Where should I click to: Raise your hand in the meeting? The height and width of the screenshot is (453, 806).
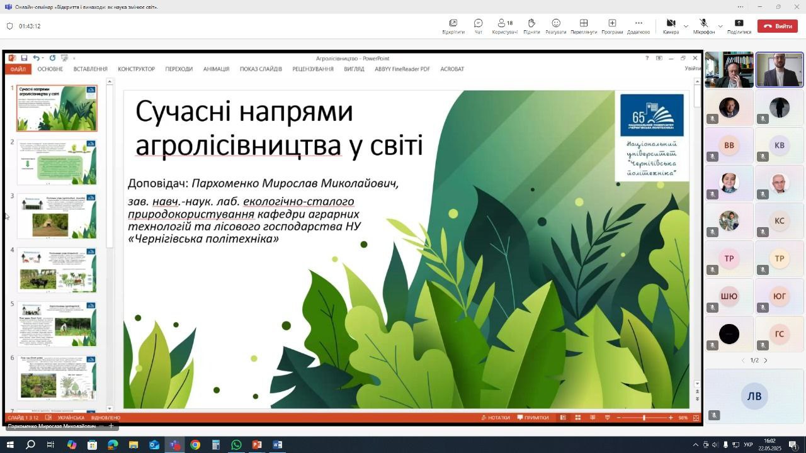pos(531,26)
